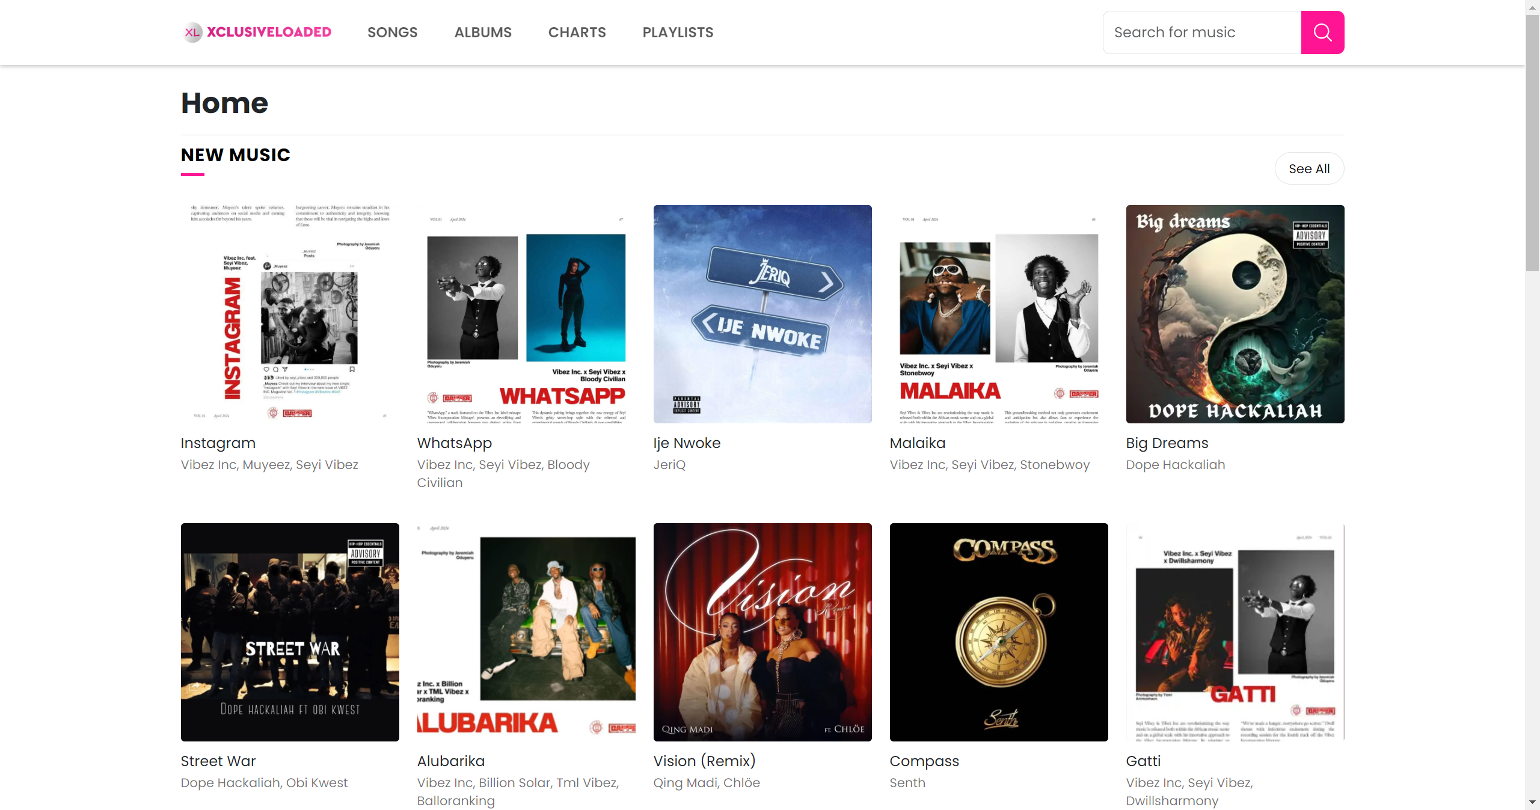Click the Alubarika song title
This screenshot has height=810, width=1540.
[450, 761]
